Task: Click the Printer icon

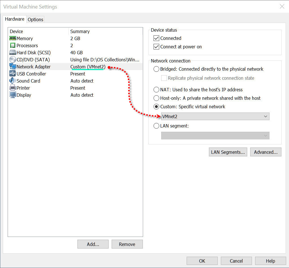Action: (13, 88)
